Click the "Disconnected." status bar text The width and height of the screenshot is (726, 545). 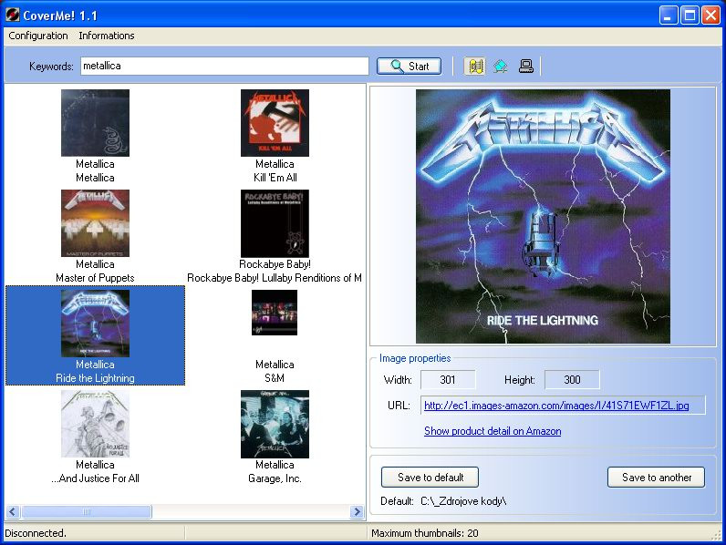(36, 533)
